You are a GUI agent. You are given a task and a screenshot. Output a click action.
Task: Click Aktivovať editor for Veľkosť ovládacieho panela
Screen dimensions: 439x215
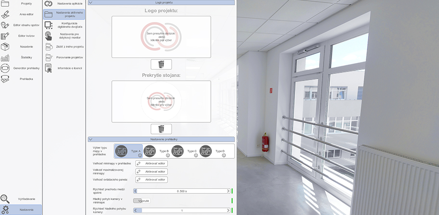[x=152, y=179]
